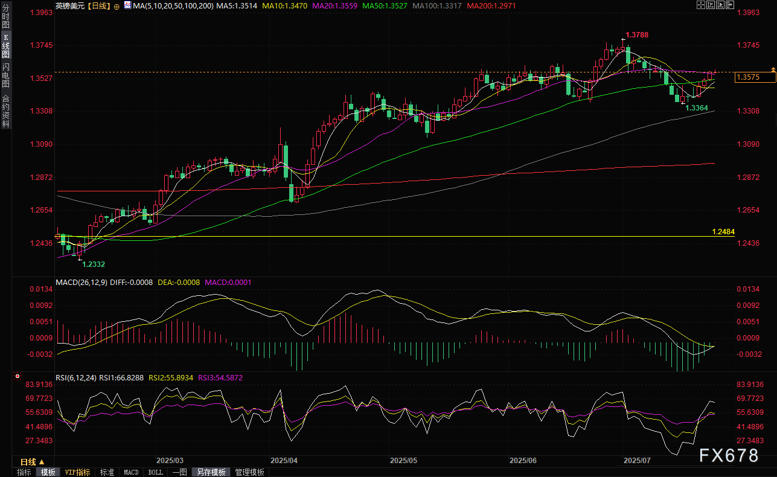Click the orange up-arrow price alert marker
This screenshot has width=777, height=477.
click(772, 69)
